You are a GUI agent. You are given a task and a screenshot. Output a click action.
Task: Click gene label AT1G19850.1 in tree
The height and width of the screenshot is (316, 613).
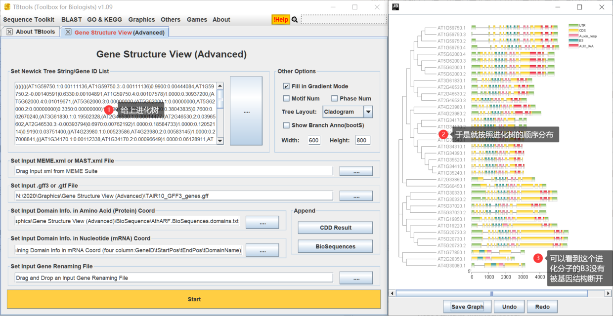pos(451,219)
